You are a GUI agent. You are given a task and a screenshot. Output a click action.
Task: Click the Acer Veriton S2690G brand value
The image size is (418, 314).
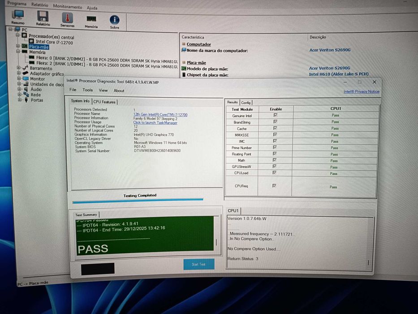[x=330, y=50]
